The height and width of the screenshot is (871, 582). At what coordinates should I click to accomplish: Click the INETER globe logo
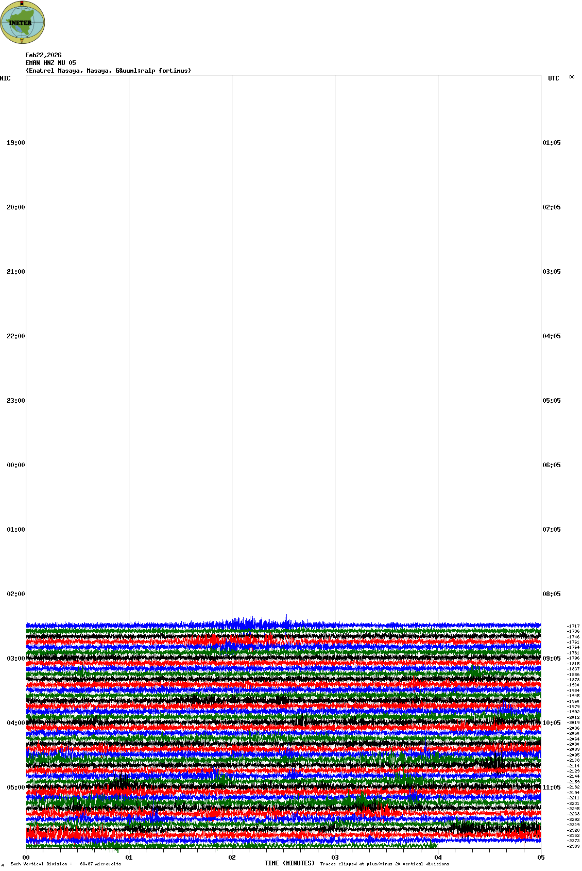click(23, 22)
